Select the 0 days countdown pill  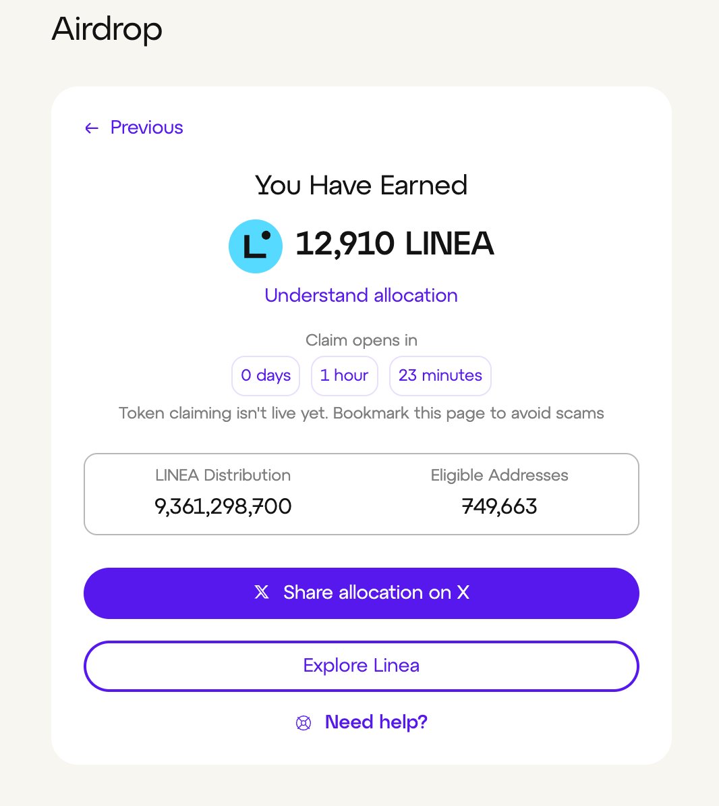pyautogui.click(x=266, y=376)
